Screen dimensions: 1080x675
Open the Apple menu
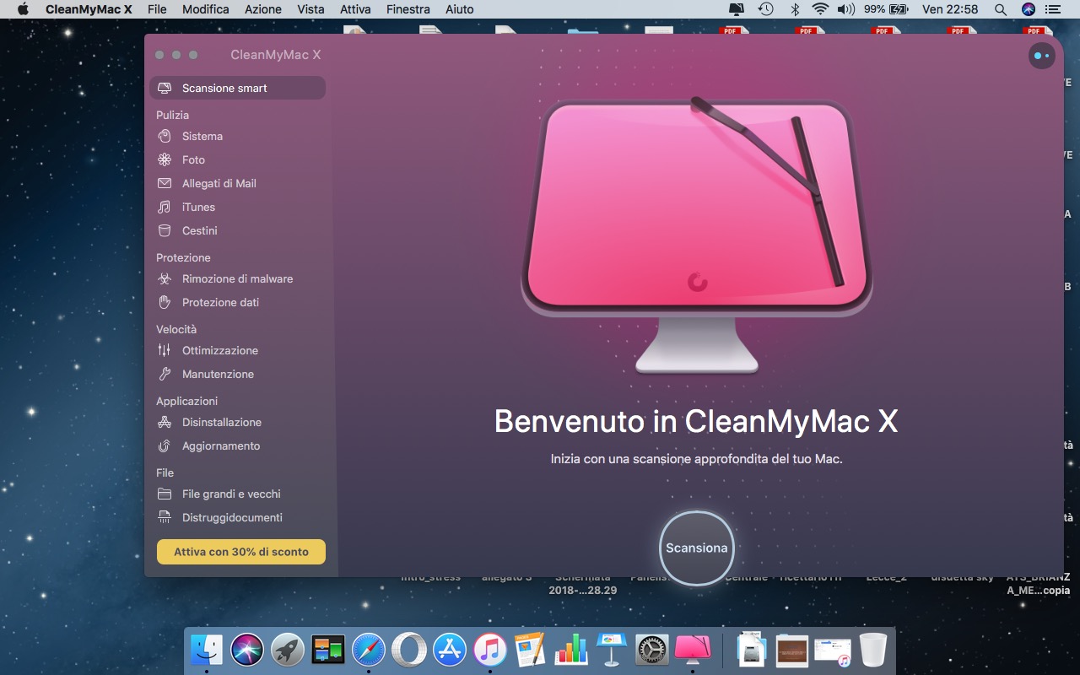23,9
